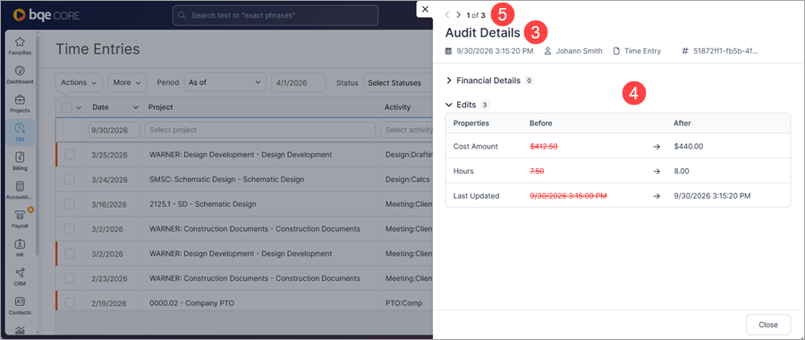Click the Close button
The image size is (805, 340).
768,325
